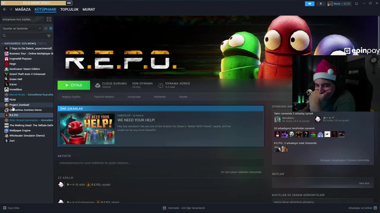
Task: Click Incredibox game icon
Action: click(x=7, y=89)
